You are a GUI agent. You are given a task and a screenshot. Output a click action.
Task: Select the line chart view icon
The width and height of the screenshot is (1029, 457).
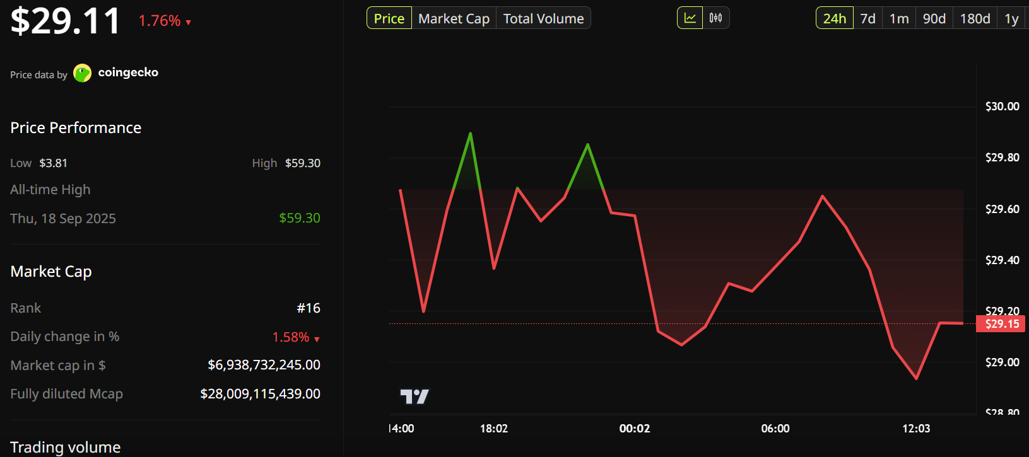point(690,18)
